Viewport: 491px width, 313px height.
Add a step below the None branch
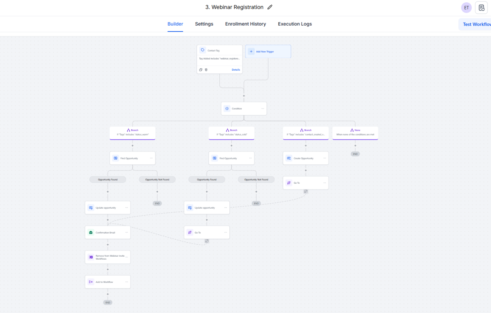(x=355, y=145)
